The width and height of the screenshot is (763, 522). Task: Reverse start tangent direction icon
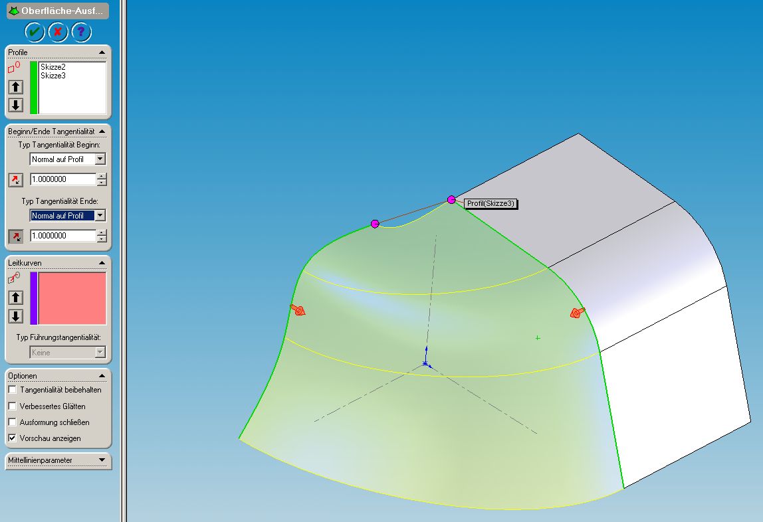pos(15,180)
